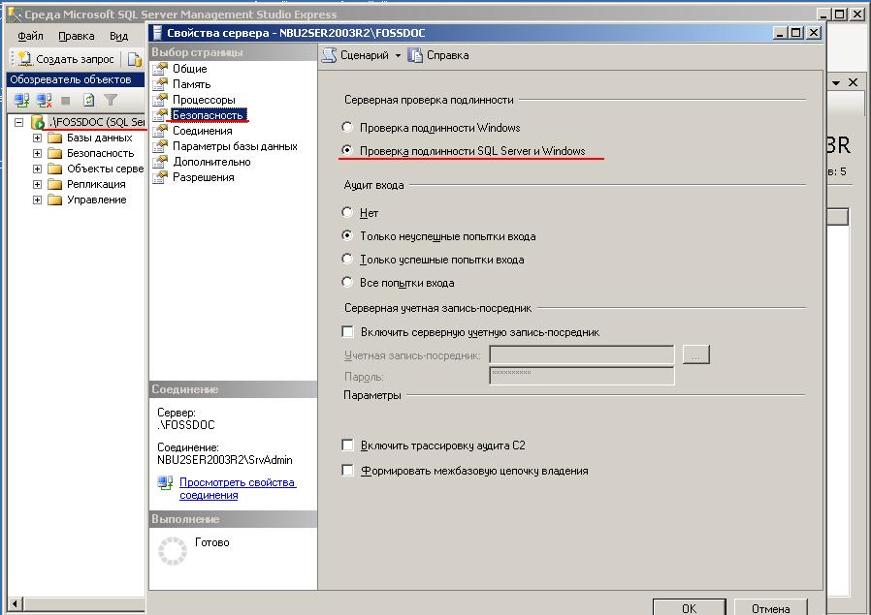
Task: Click the Пароль input field
Action: pyautogui.click(x=582, y=376)
